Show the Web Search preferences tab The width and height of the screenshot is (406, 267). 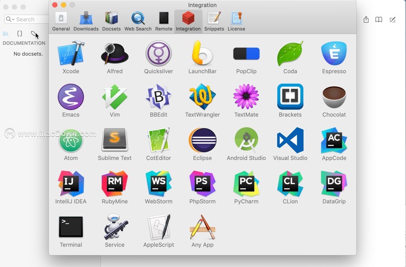pyautogui.click(x=138, y=21)
